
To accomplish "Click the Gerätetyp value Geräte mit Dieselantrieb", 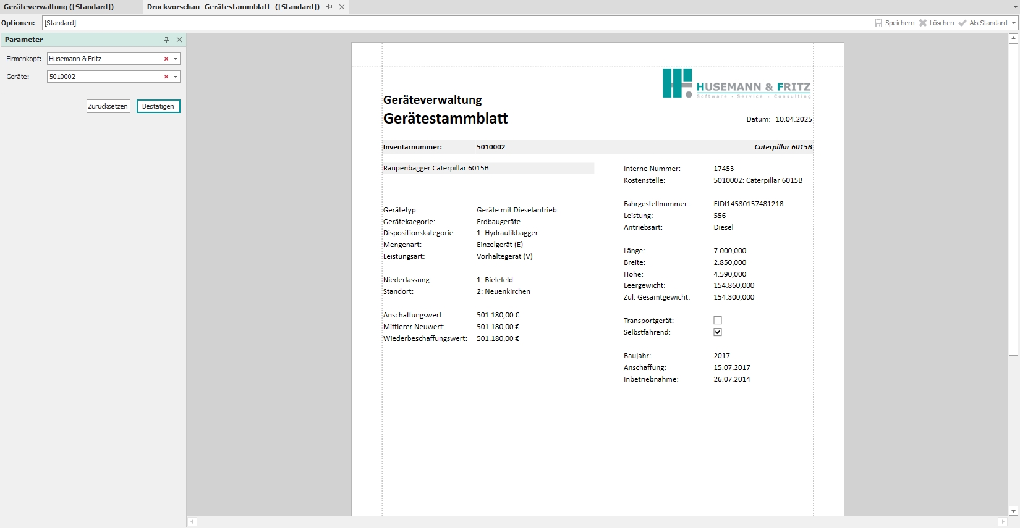I will (516, 210).
